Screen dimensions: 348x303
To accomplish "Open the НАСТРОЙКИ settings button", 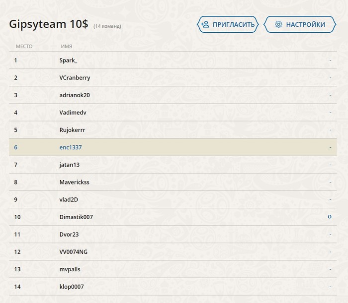I will click(300, 24).
